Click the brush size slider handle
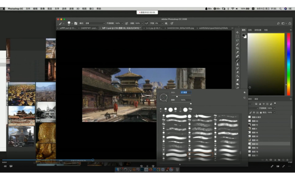Viewport: 295px width, 173px height. (177, 96)
